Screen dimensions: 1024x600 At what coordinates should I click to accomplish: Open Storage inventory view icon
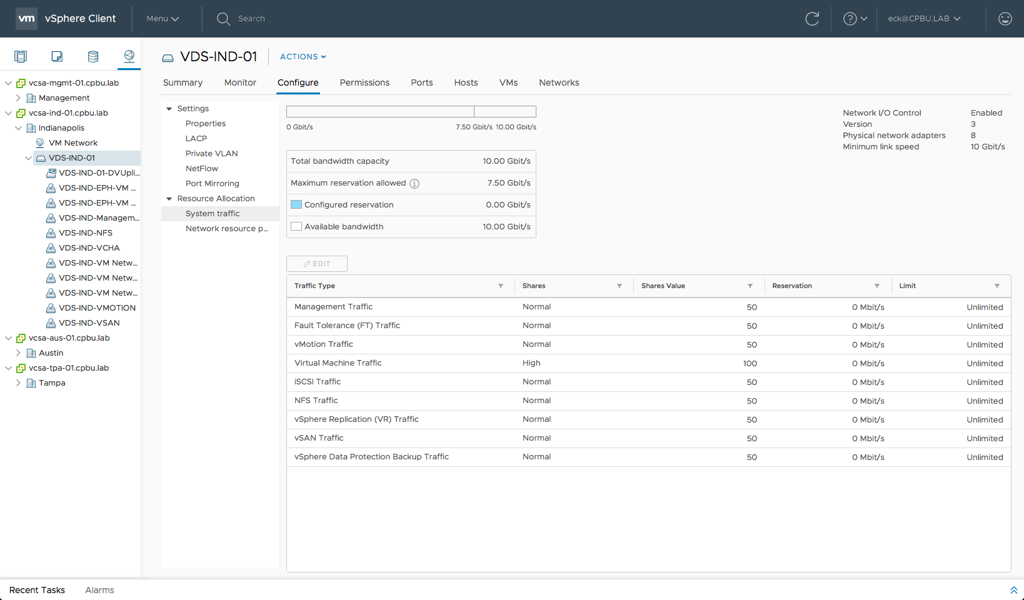pos(93,57)
